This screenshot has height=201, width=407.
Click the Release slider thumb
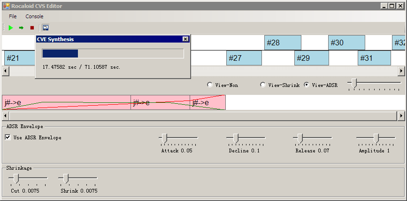point(300,138)
